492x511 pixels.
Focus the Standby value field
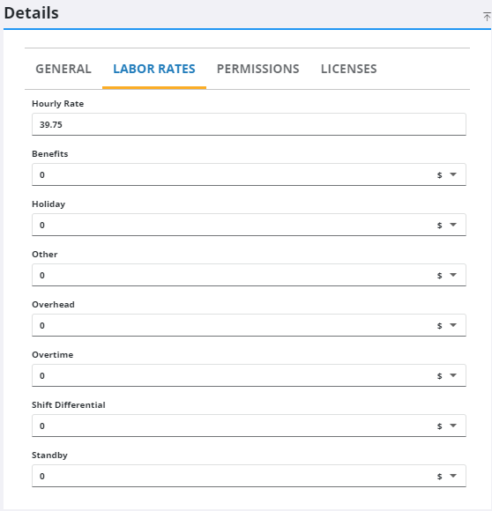coord(233,476)
